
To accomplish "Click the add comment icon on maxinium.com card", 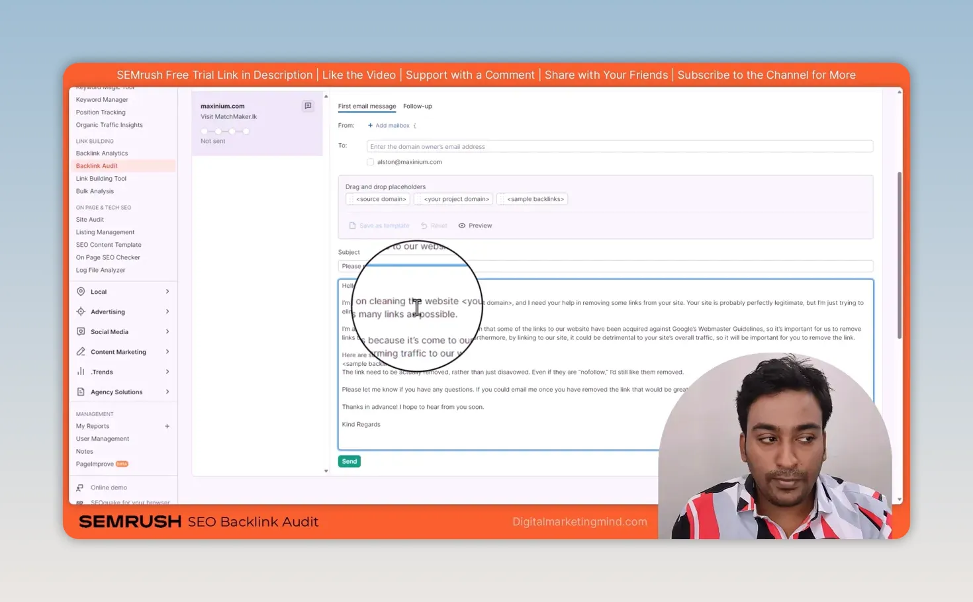I will click(308, 106).
